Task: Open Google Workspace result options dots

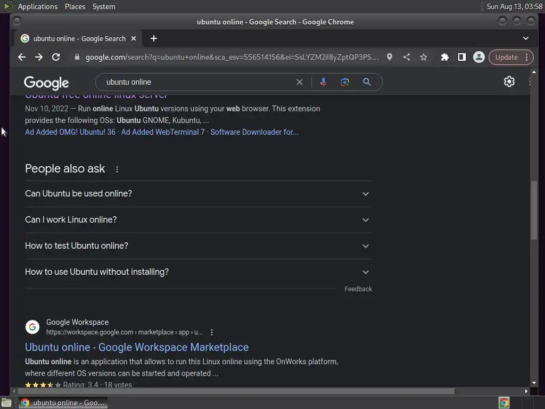Action: click(212, 332)
